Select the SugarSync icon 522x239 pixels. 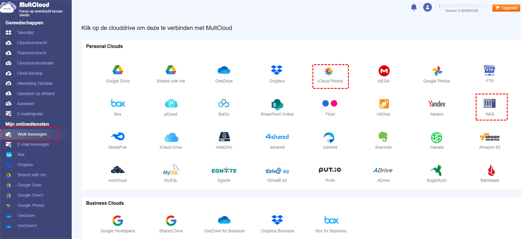(437, 170)
